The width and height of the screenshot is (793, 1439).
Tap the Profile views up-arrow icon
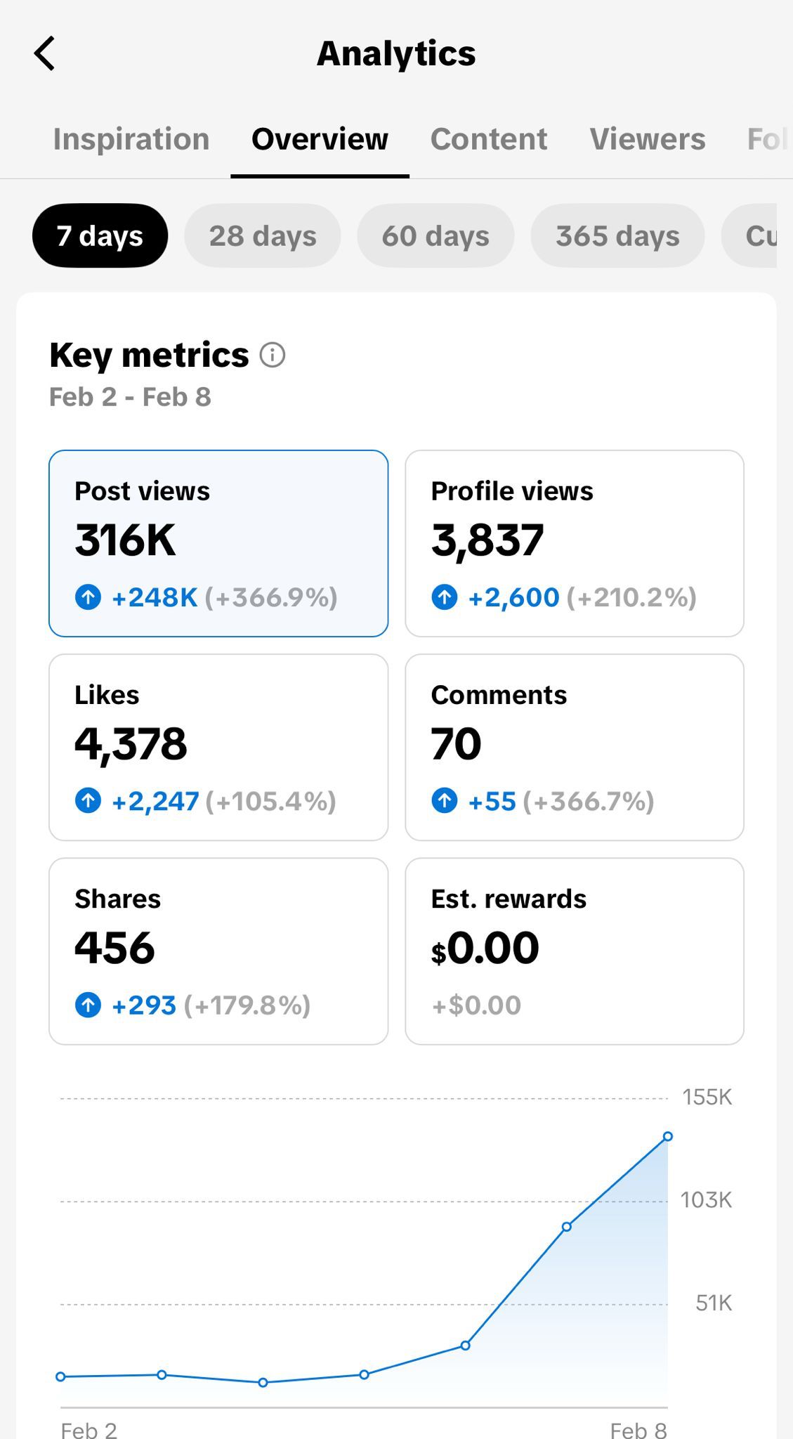pyautogui.click(x=444, y=597)
